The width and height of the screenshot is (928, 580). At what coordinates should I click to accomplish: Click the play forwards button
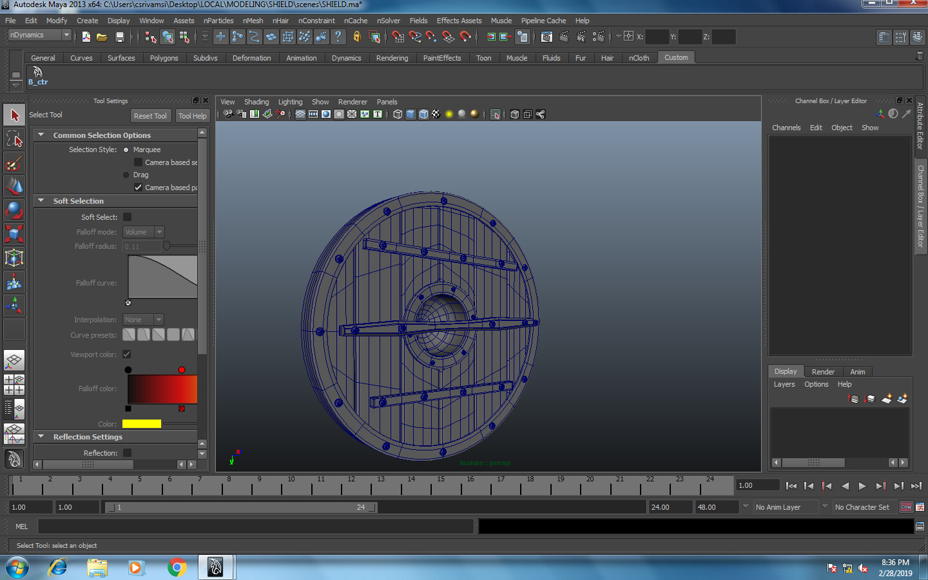click(862, 486)
